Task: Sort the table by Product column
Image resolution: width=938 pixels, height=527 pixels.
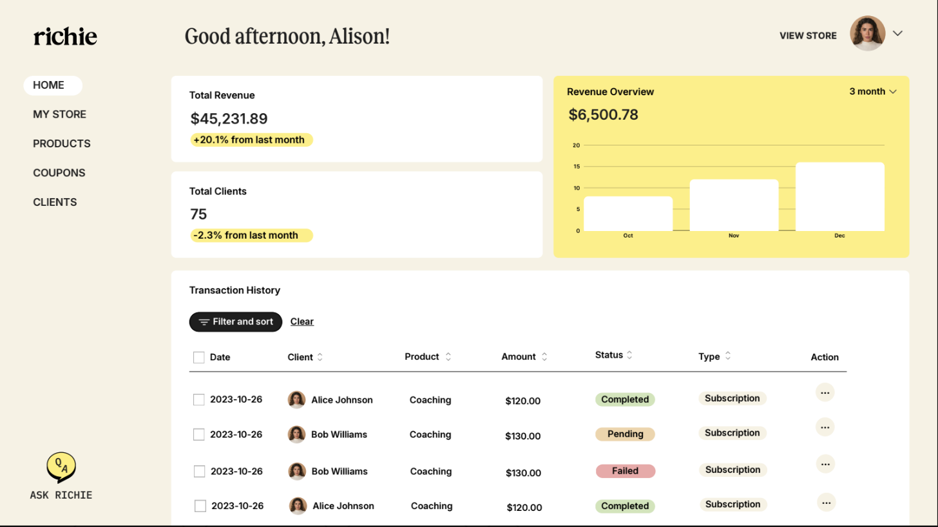Action: (x=448, y=356)
